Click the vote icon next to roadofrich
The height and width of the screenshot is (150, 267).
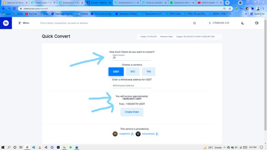132,134
